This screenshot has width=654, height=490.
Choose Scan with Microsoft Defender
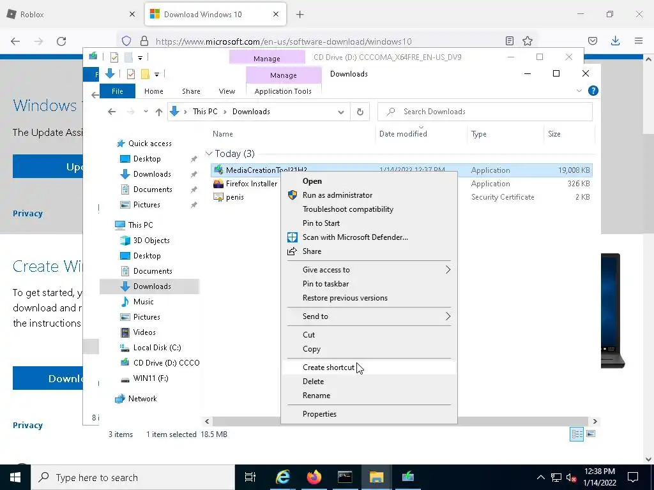click(x=369, y=237)
